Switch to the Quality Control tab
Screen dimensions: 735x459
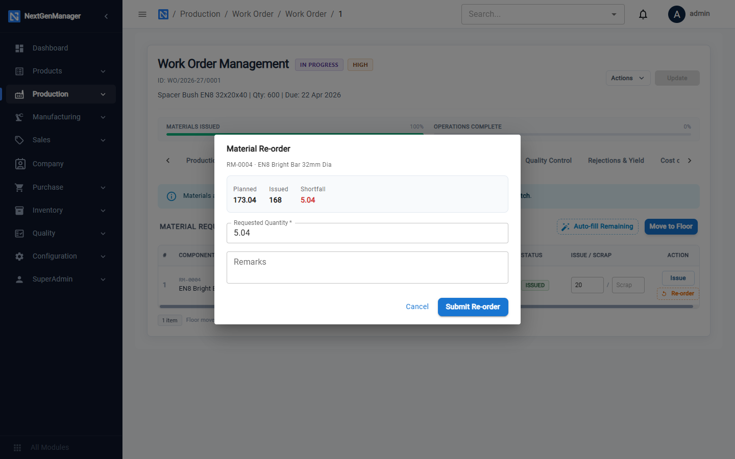[x=548, y=161]
